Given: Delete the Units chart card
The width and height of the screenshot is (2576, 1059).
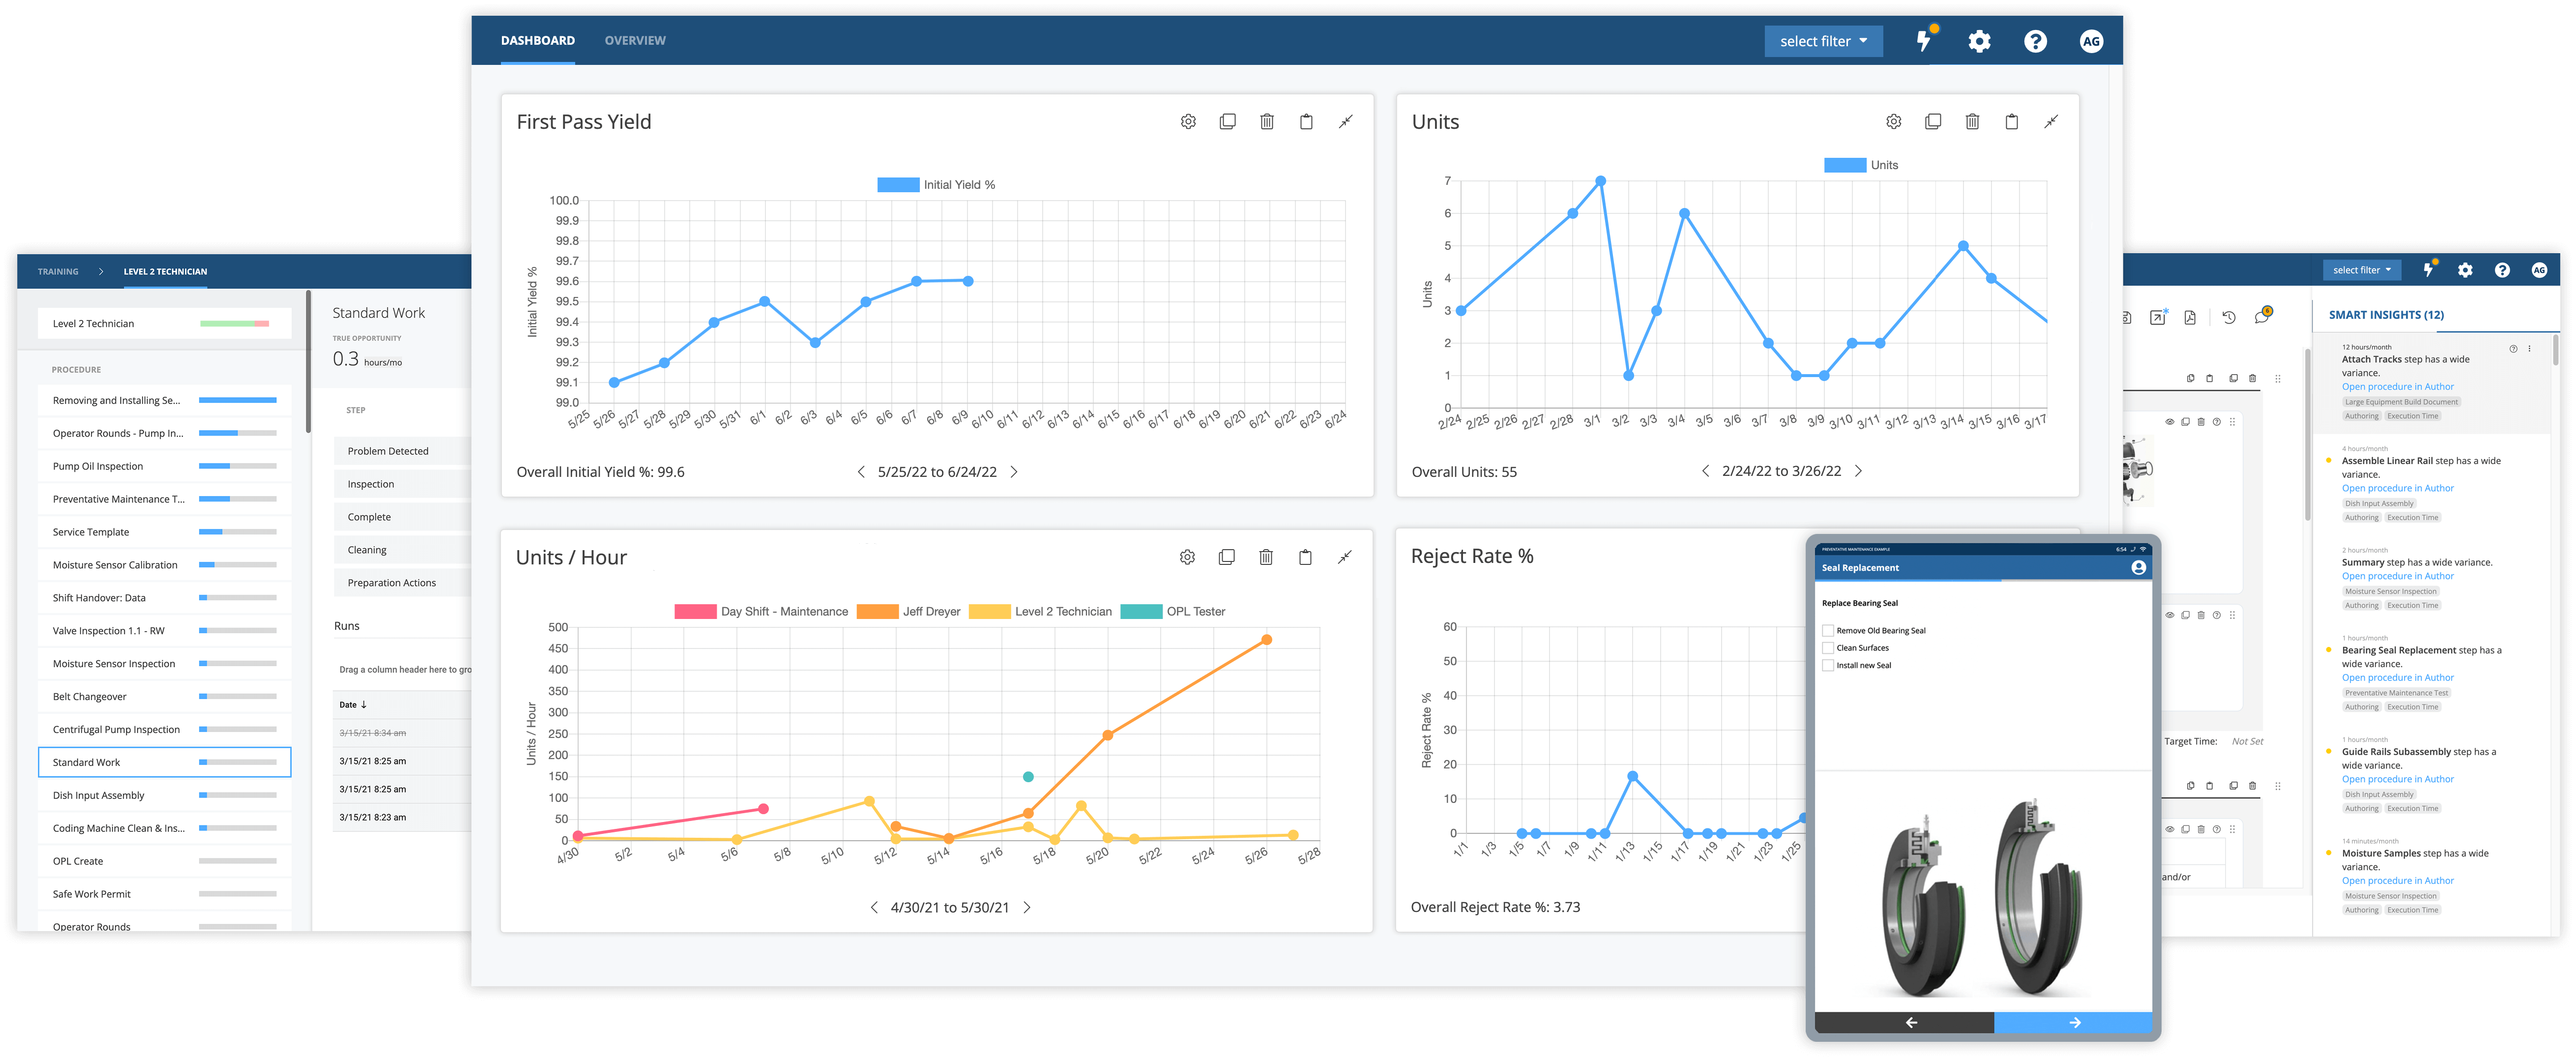Looking at the screenshot, I should coord(1972,122).
